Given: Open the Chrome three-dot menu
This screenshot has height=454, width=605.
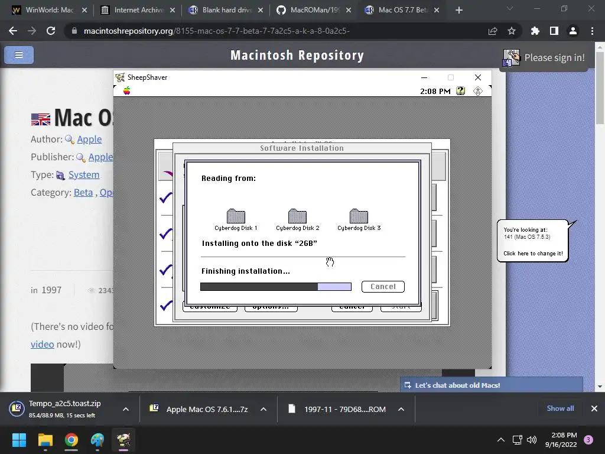Looking at the screenshot, I should pos(592,31).
